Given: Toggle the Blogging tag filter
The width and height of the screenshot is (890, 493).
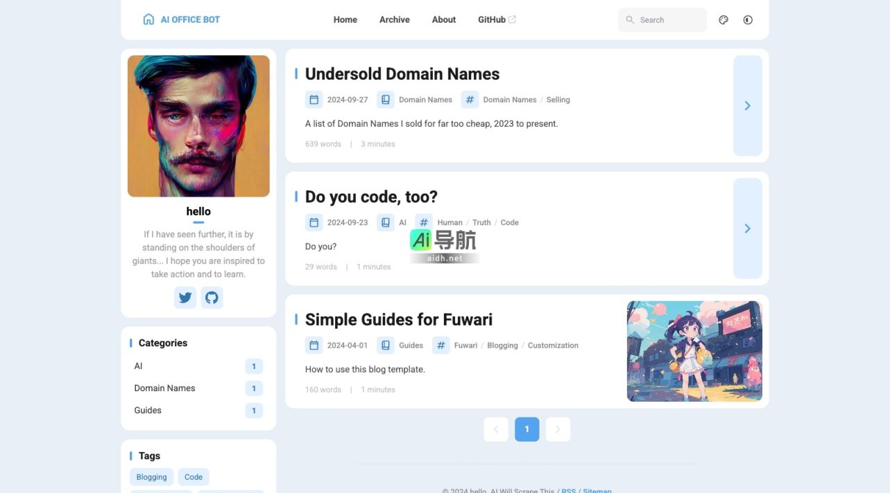Looking at the screenshot, I should 151,476.
